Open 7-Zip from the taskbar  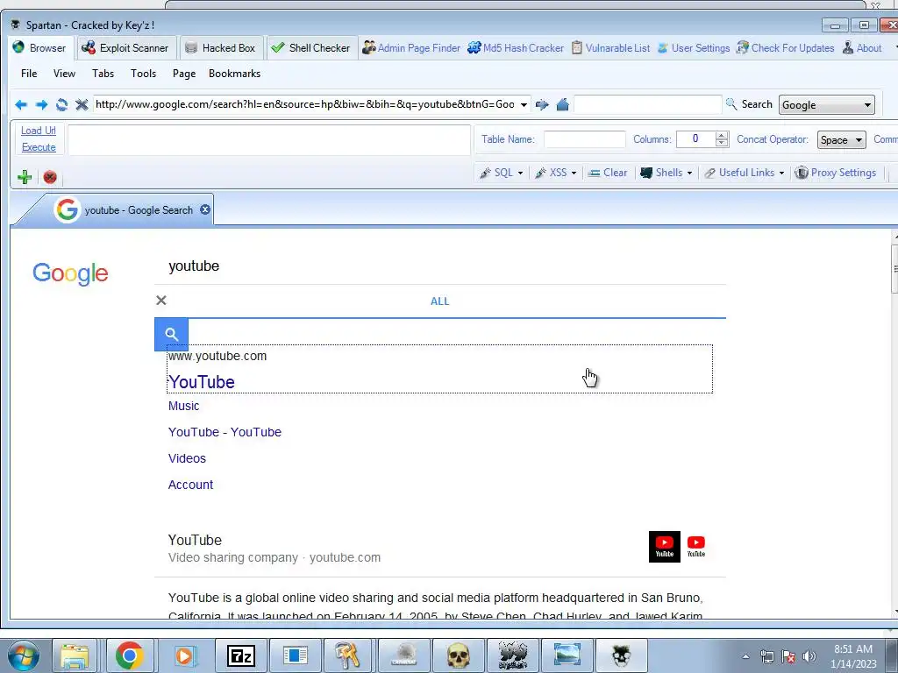[240, 655]
